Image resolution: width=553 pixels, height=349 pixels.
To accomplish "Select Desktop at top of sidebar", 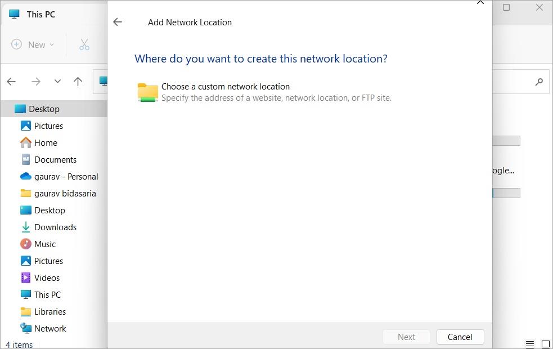I will tap(54, 109).
